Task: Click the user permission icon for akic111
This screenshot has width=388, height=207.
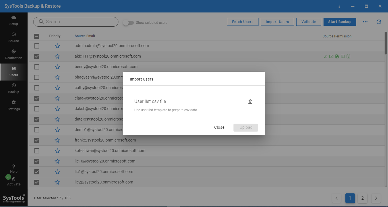Action: 326,56
